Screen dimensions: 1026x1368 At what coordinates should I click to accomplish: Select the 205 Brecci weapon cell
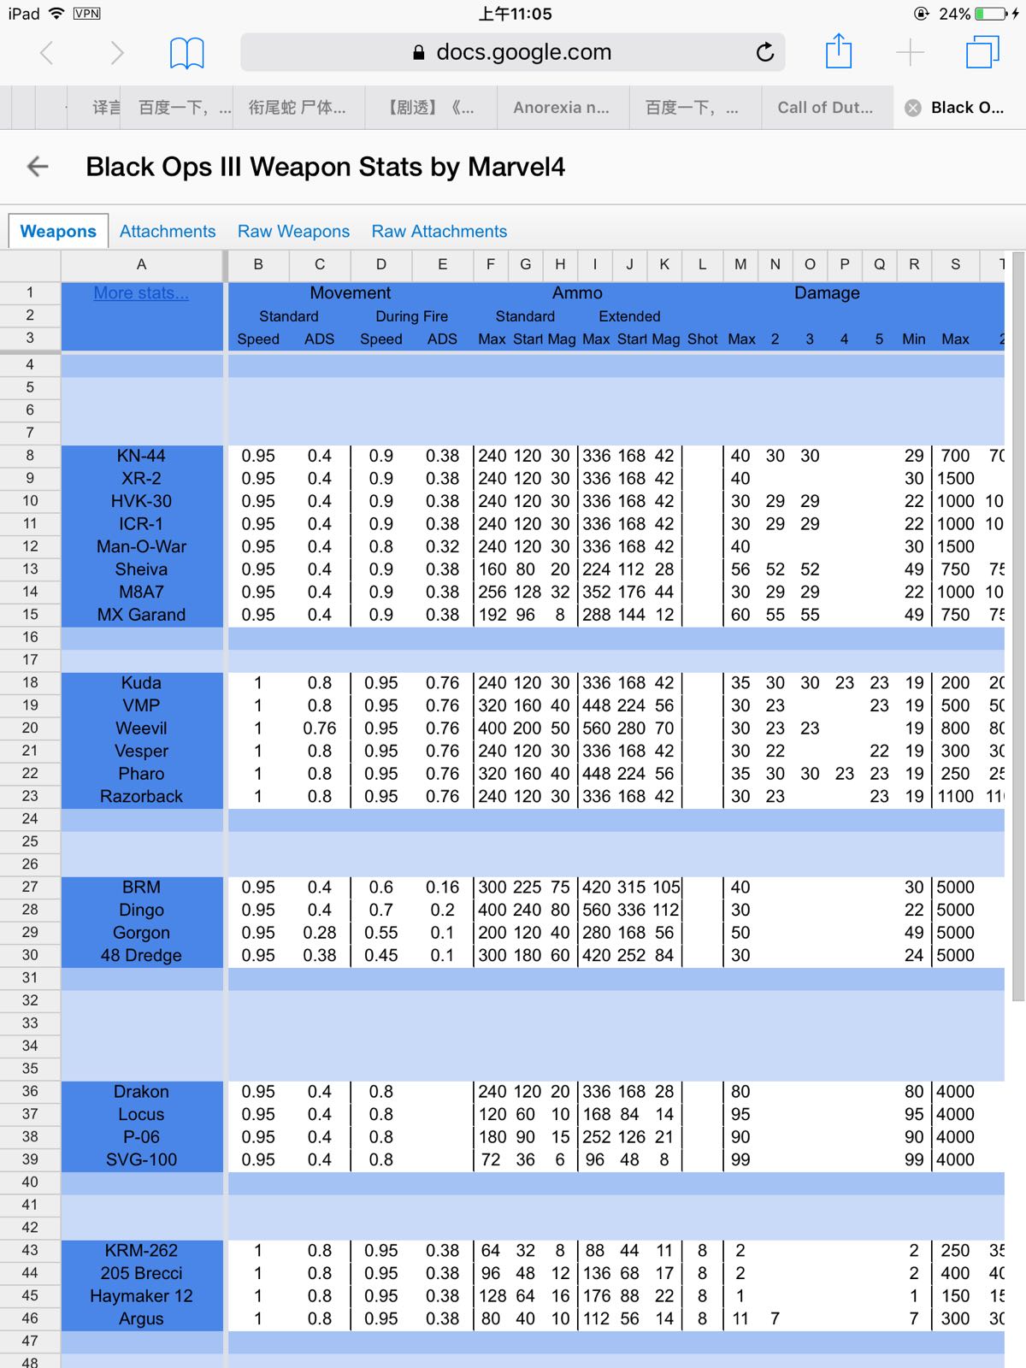pos(141,1273)
